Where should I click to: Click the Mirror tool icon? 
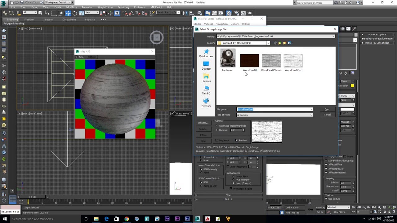coord(185,13)
